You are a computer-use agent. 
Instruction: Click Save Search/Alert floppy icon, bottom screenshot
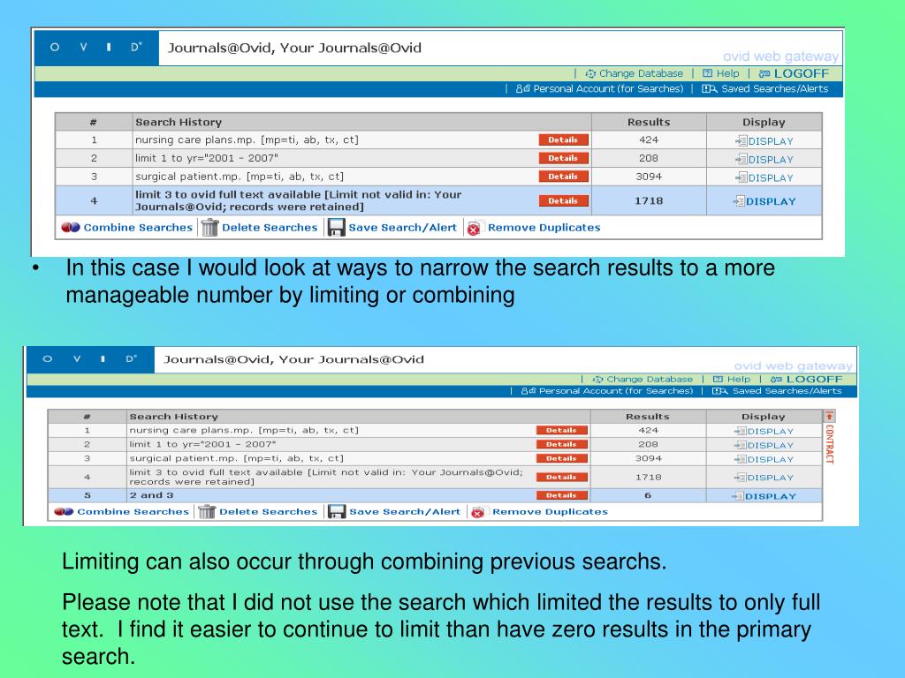[337, 511]
